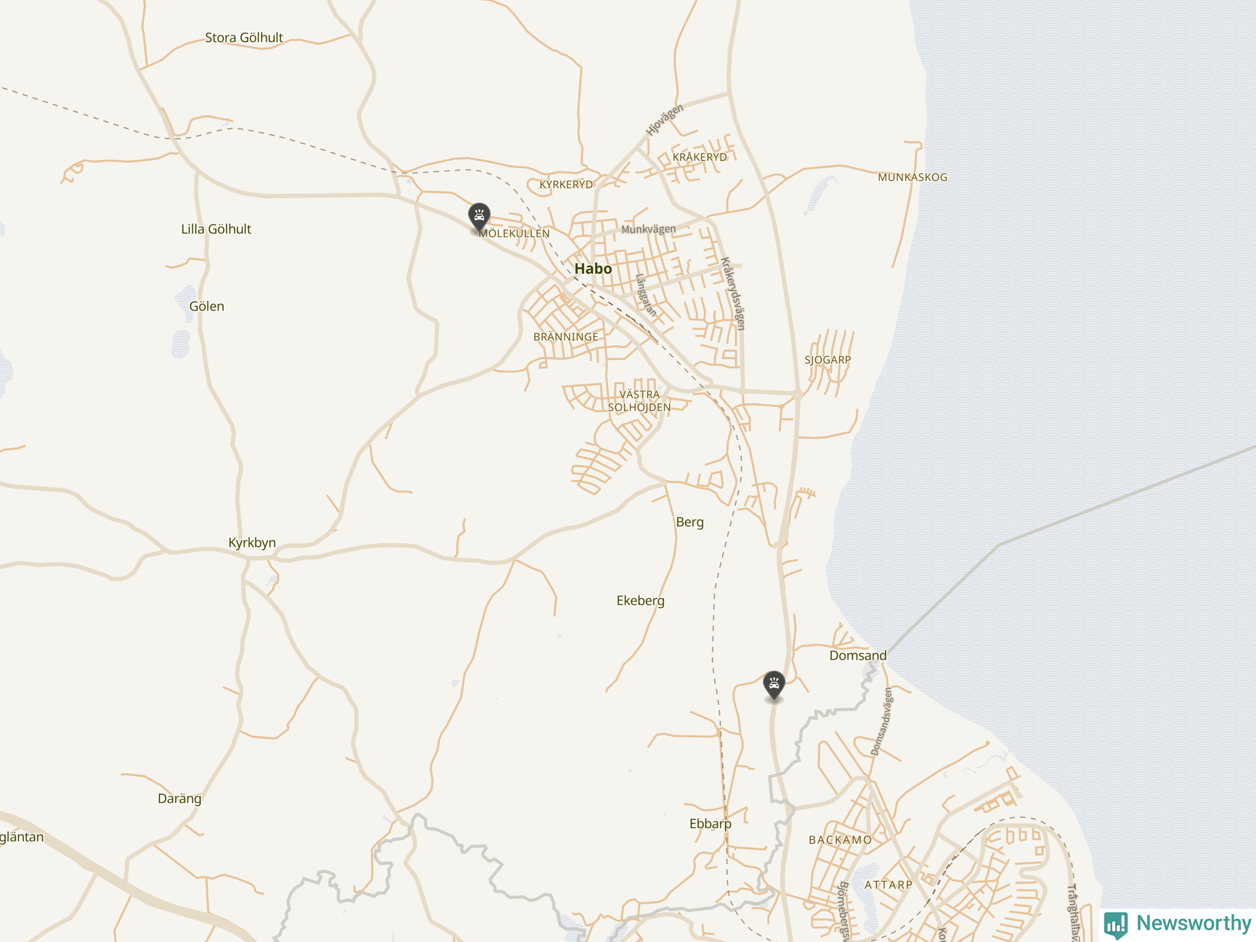Click the VÄSTRA SOLHÖJDEN label

[639, 401]
